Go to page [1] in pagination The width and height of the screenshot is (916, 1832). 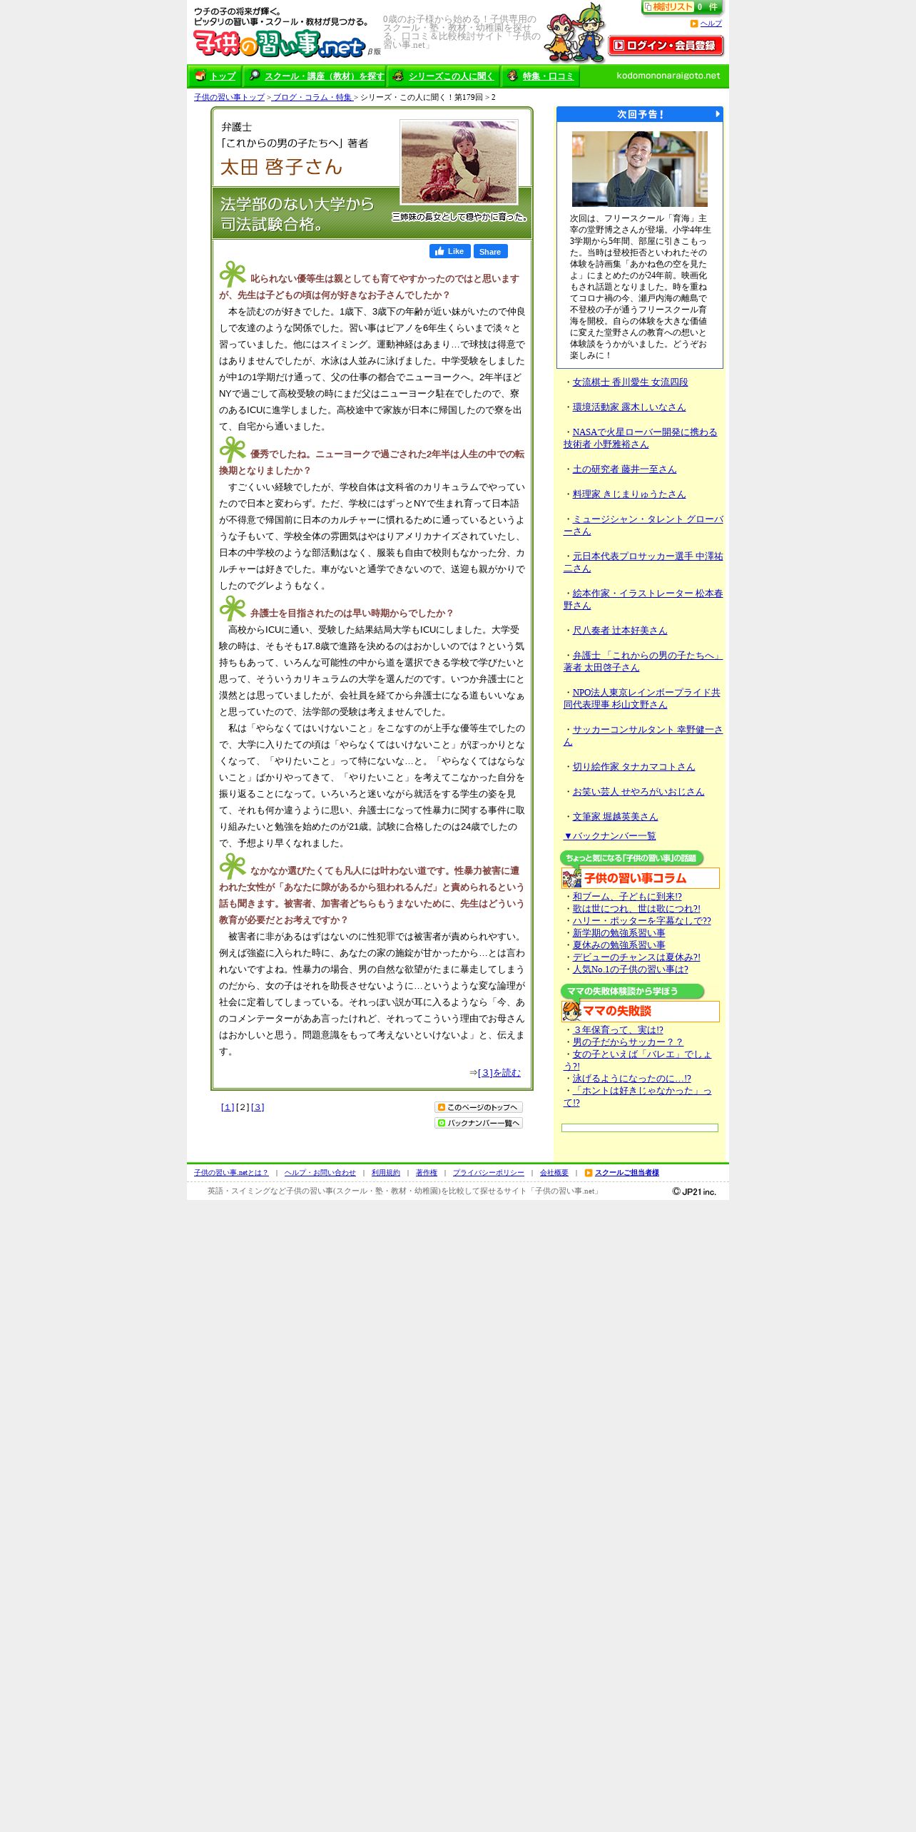[228, 1107]
